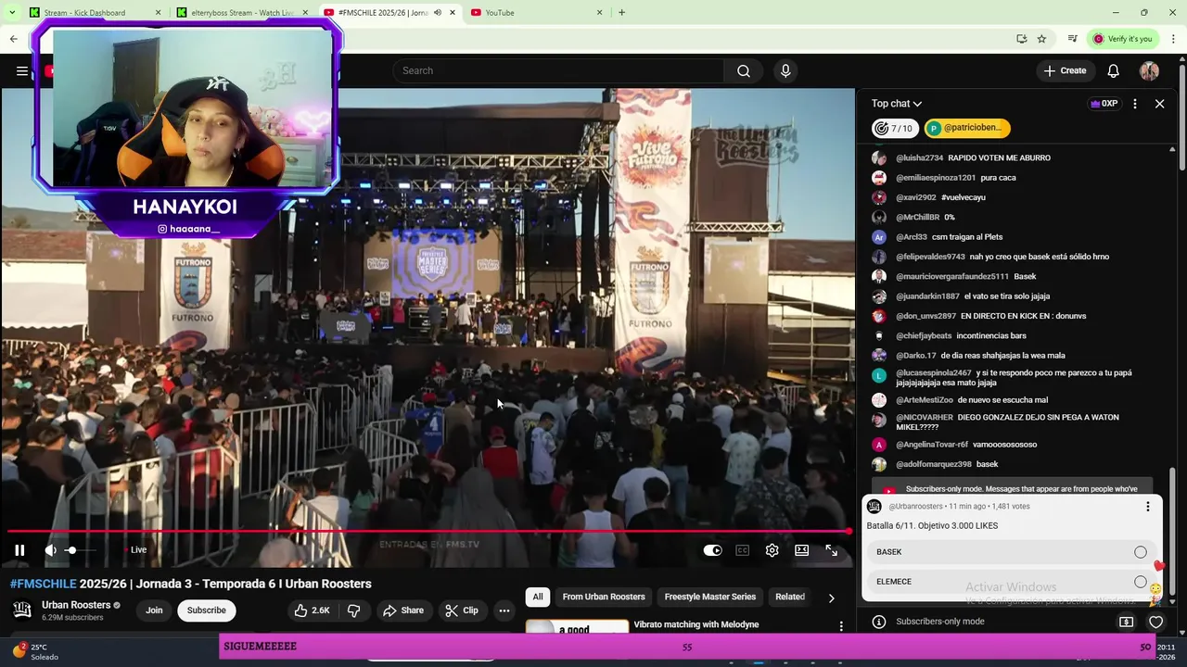Open account avatar menu
Screen dimensions: 1187x667
click(x=1150, y=71)
